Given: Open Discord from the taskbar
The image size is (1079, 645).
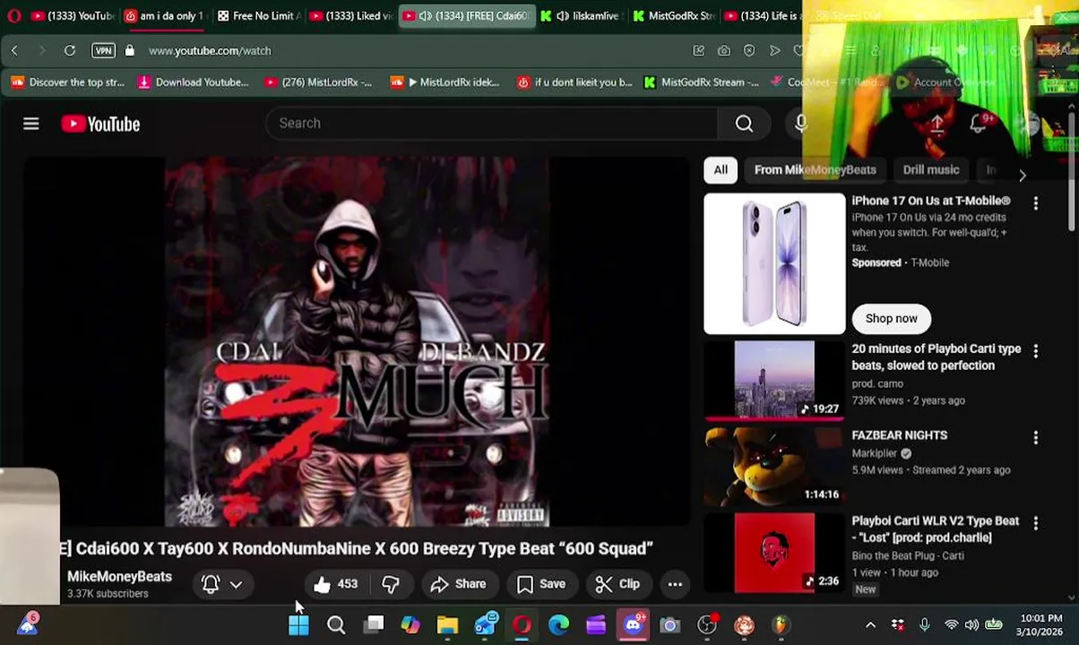Looking at the screenshot, I should click(634, 625).
